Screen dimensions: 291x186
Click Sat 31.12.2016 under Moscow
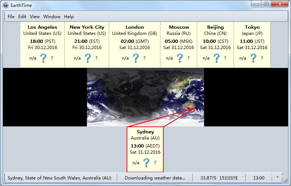pyautogui.click(x=179, y=48)
